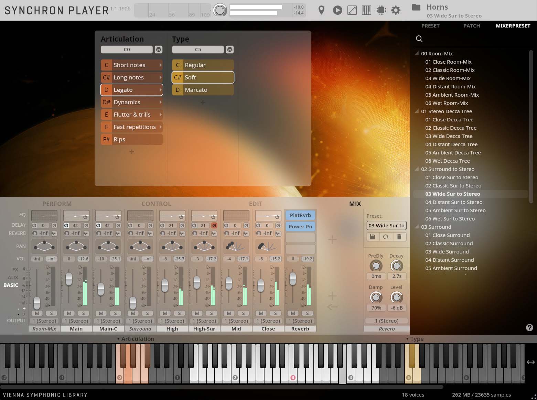
Task: Click the layers icon beside Articulation C0
Action: point(158,50)
